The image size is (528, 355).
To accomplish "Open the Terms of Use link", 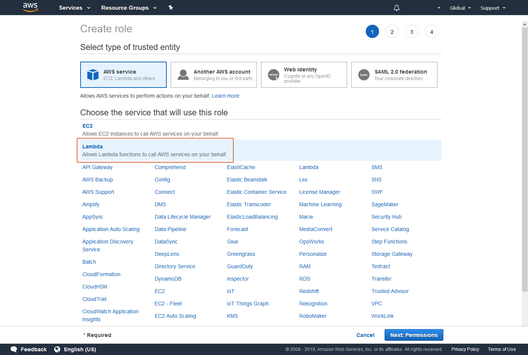I will [x=502, y=349].
